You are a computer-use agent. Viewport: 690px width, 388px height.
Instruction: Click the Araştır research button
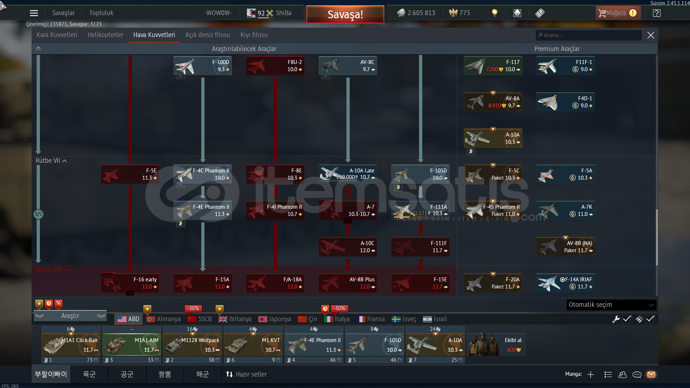[x=70, y=316]
